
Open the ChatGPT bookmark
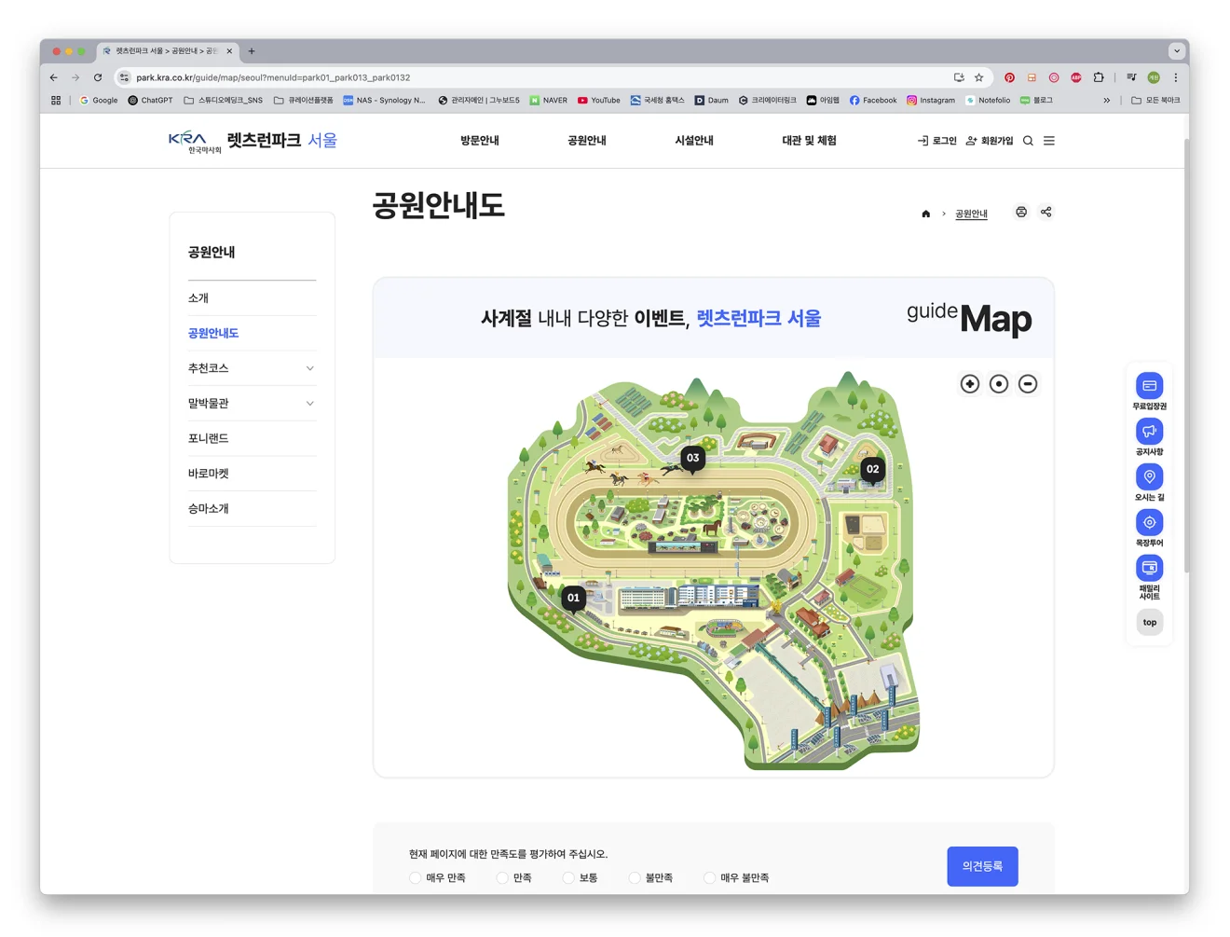coord(150,100)
